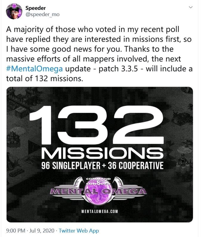Viewport: 201px width, 237px height.
Task: Expand the tweet options chevron menu
Action: [191, 7]
